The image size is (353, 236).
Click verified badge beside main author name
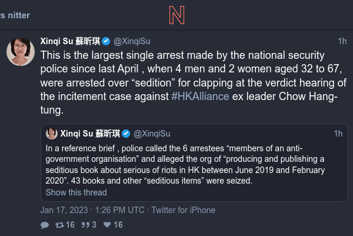point(106,41)
